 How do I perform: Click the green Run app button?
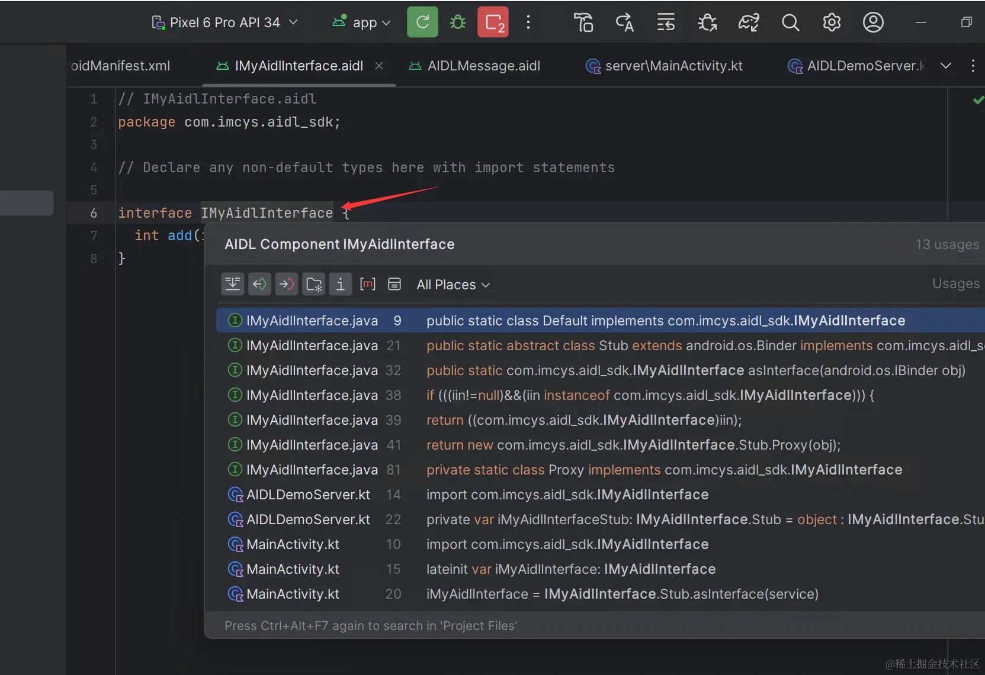pyautogui.click(x=422, y=22)
